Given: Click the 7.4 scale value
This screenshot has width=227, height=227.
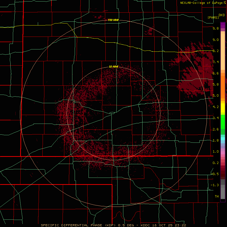Looking at the screenshot, I should 216,62.
